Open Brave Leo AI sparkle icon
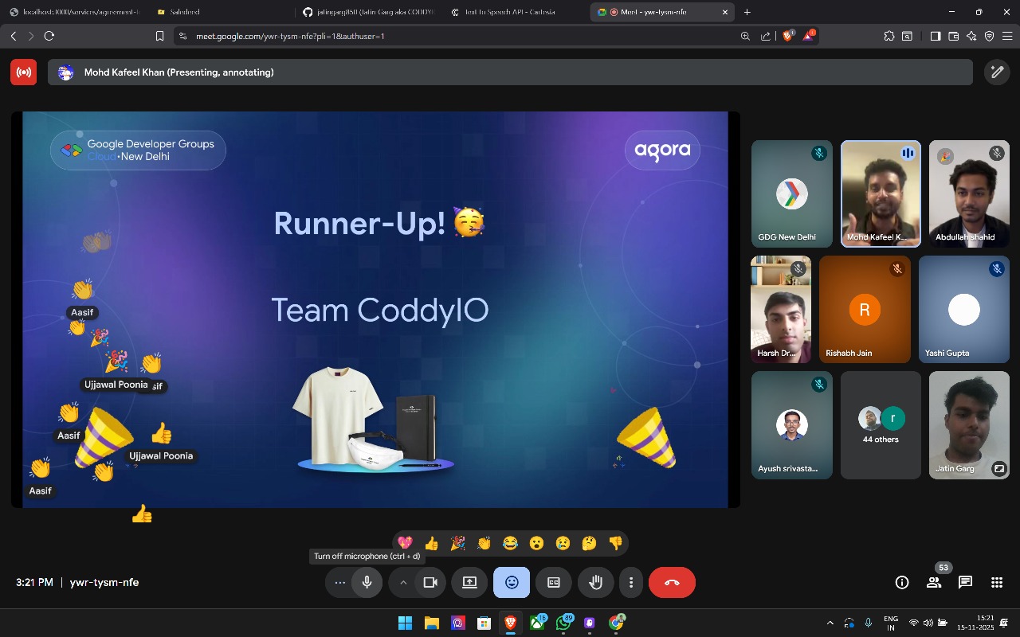 pos(971,36)
